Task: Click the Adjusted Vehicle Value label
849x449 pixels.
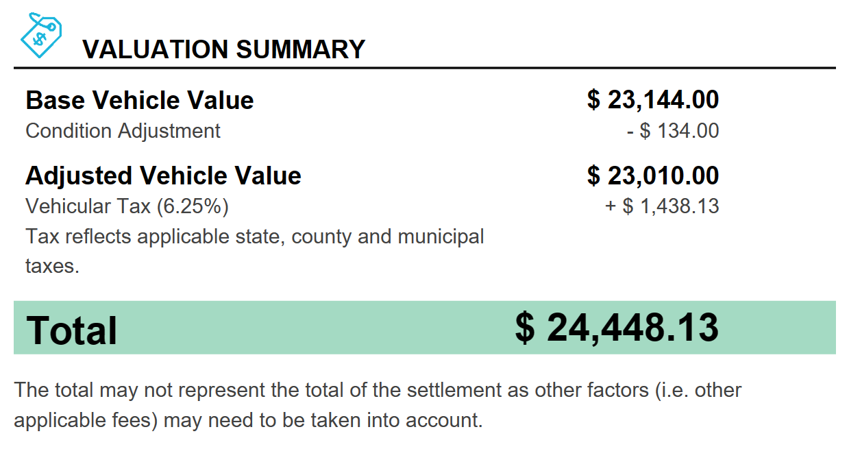Action: (163, 175)
